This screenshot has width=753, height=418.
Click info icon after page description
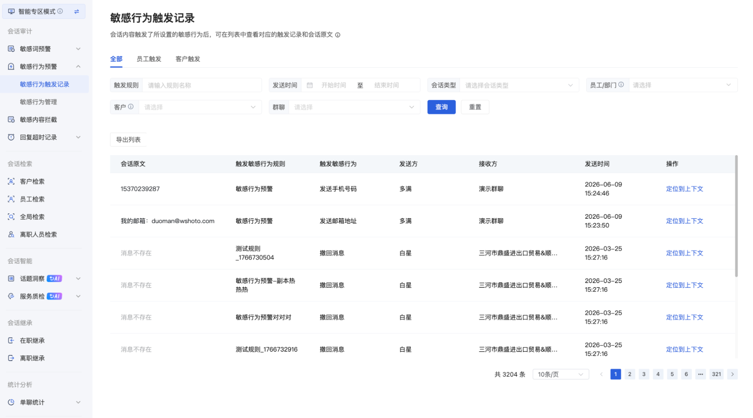(x=338, y=35)
